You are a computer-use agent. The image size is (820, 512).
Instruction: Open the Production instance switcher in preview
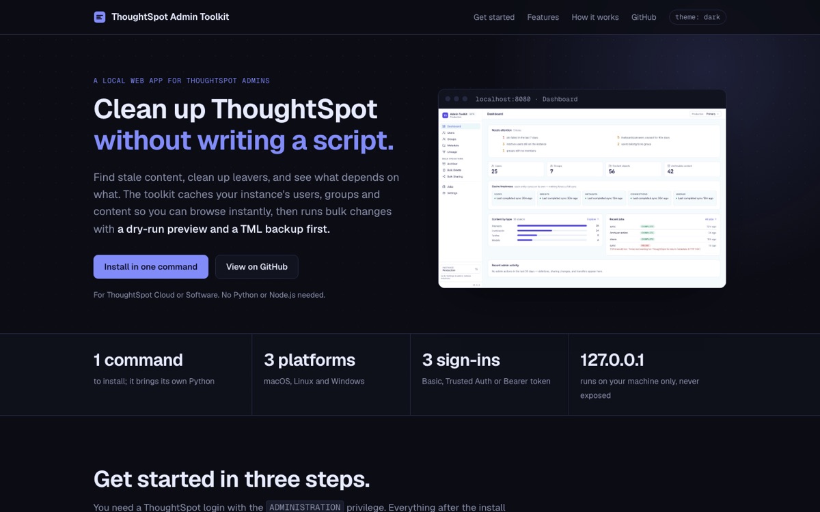point(461,269)
